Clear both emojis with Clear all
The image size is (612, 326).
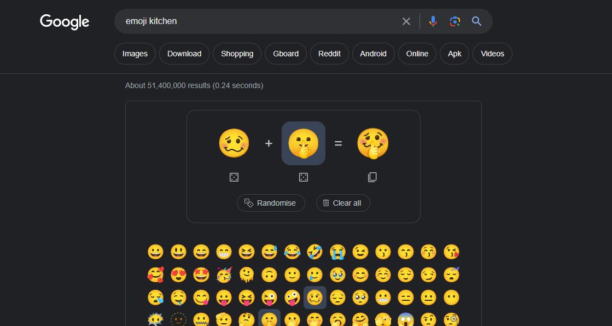coord(342,203)
